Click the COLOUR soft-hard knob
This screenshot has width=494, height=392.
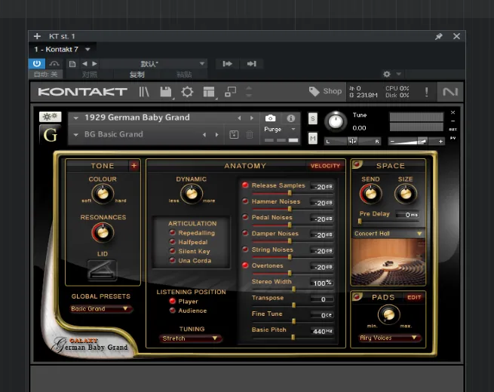click(x=103, y=194)
